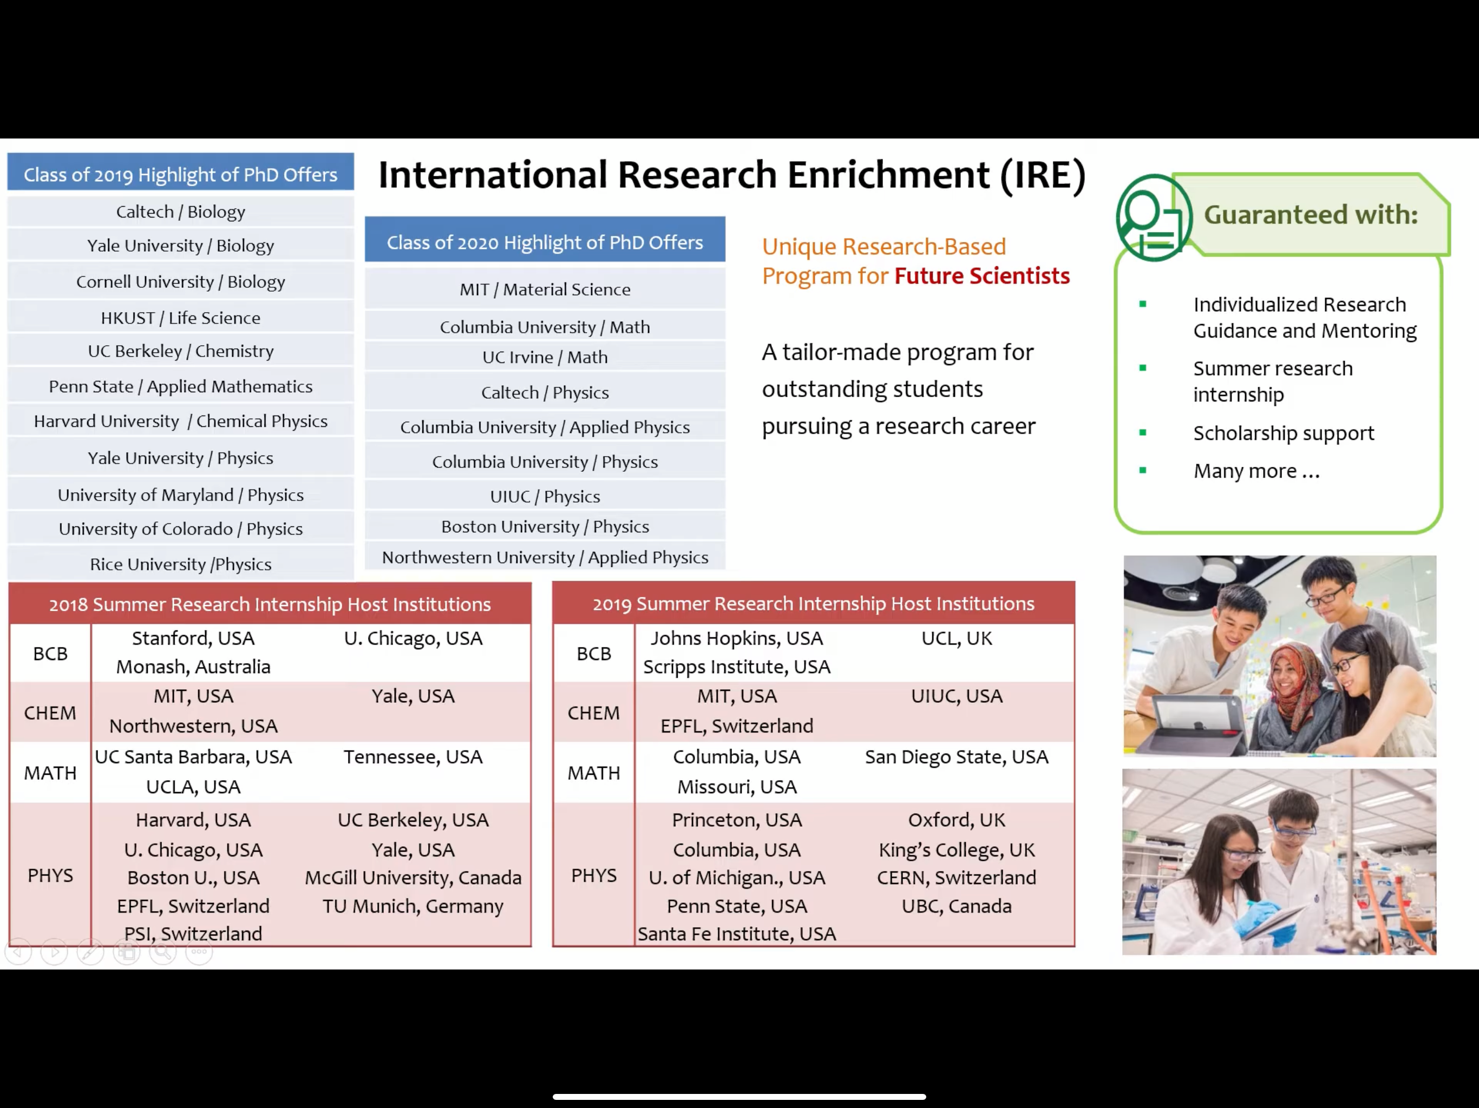Select Northwestern University / Applied Physics row

545,557
